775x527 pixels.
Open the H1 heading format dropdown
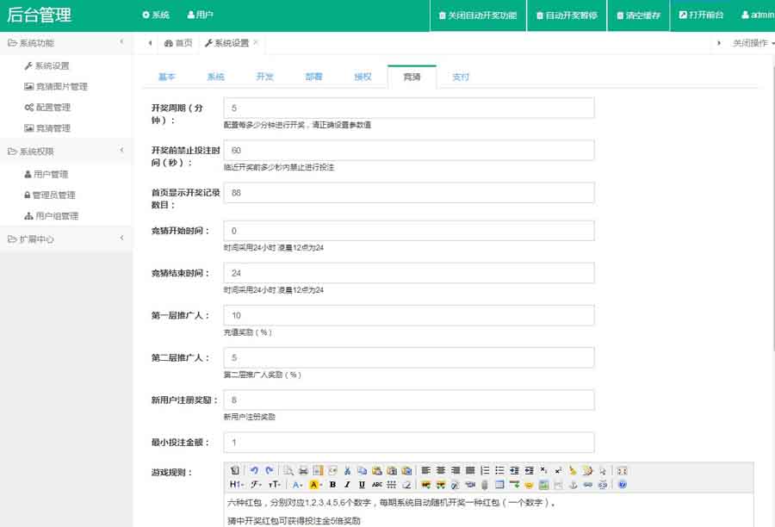(238, 485)
